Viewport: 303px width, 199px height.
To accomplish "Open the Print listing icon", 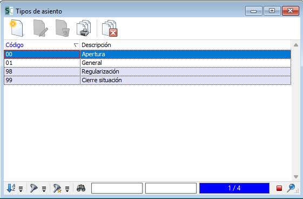I will [x=84, y=28].
